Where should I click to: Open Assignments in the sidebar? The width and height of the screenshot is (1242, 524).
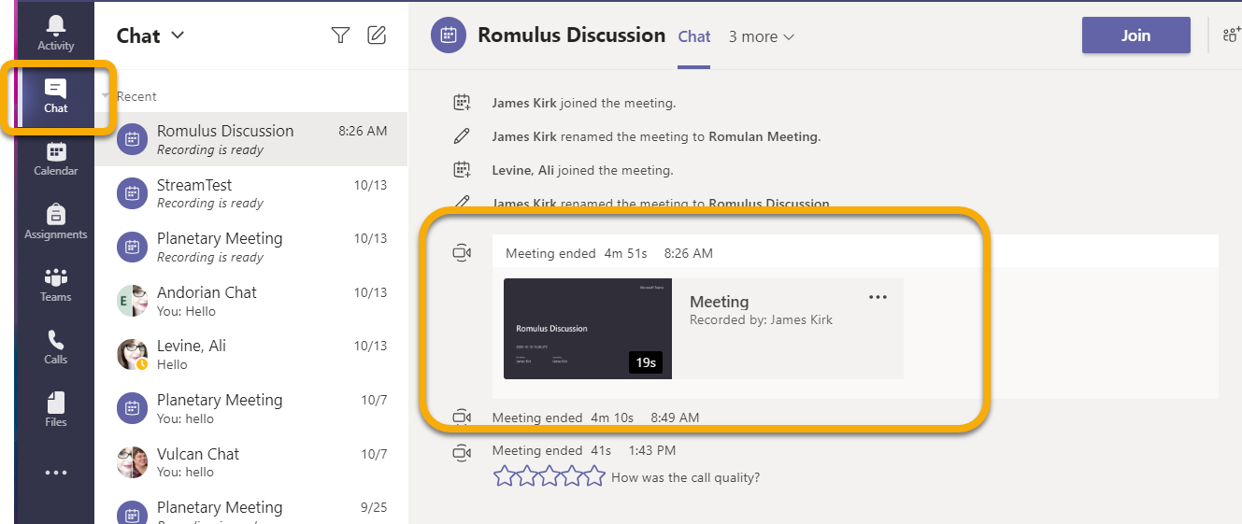pos(55,221)
